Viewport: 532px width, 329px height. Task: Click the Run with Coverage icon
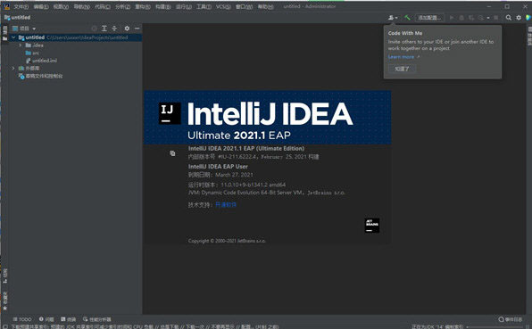[471, 18]
